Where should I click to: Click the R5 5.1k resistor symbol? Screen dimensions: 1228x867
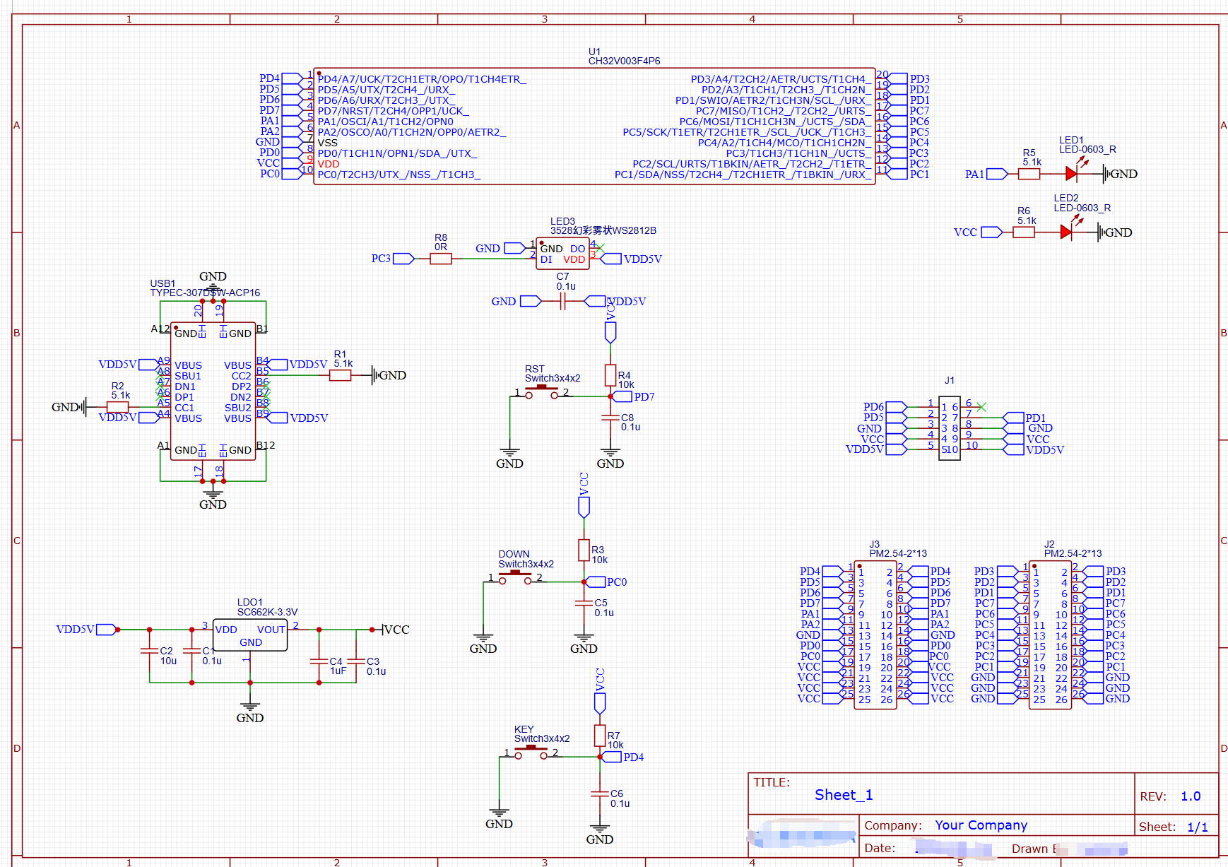tap(1029, 173)
